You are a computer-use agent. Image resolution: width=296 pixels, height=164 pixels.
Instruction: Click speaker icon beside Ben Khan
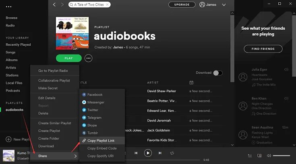[286, 98]
